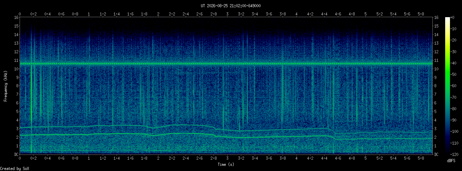Click the DC label on left frequency axis
The image size is (462, 171).
(x=16, y=154)
